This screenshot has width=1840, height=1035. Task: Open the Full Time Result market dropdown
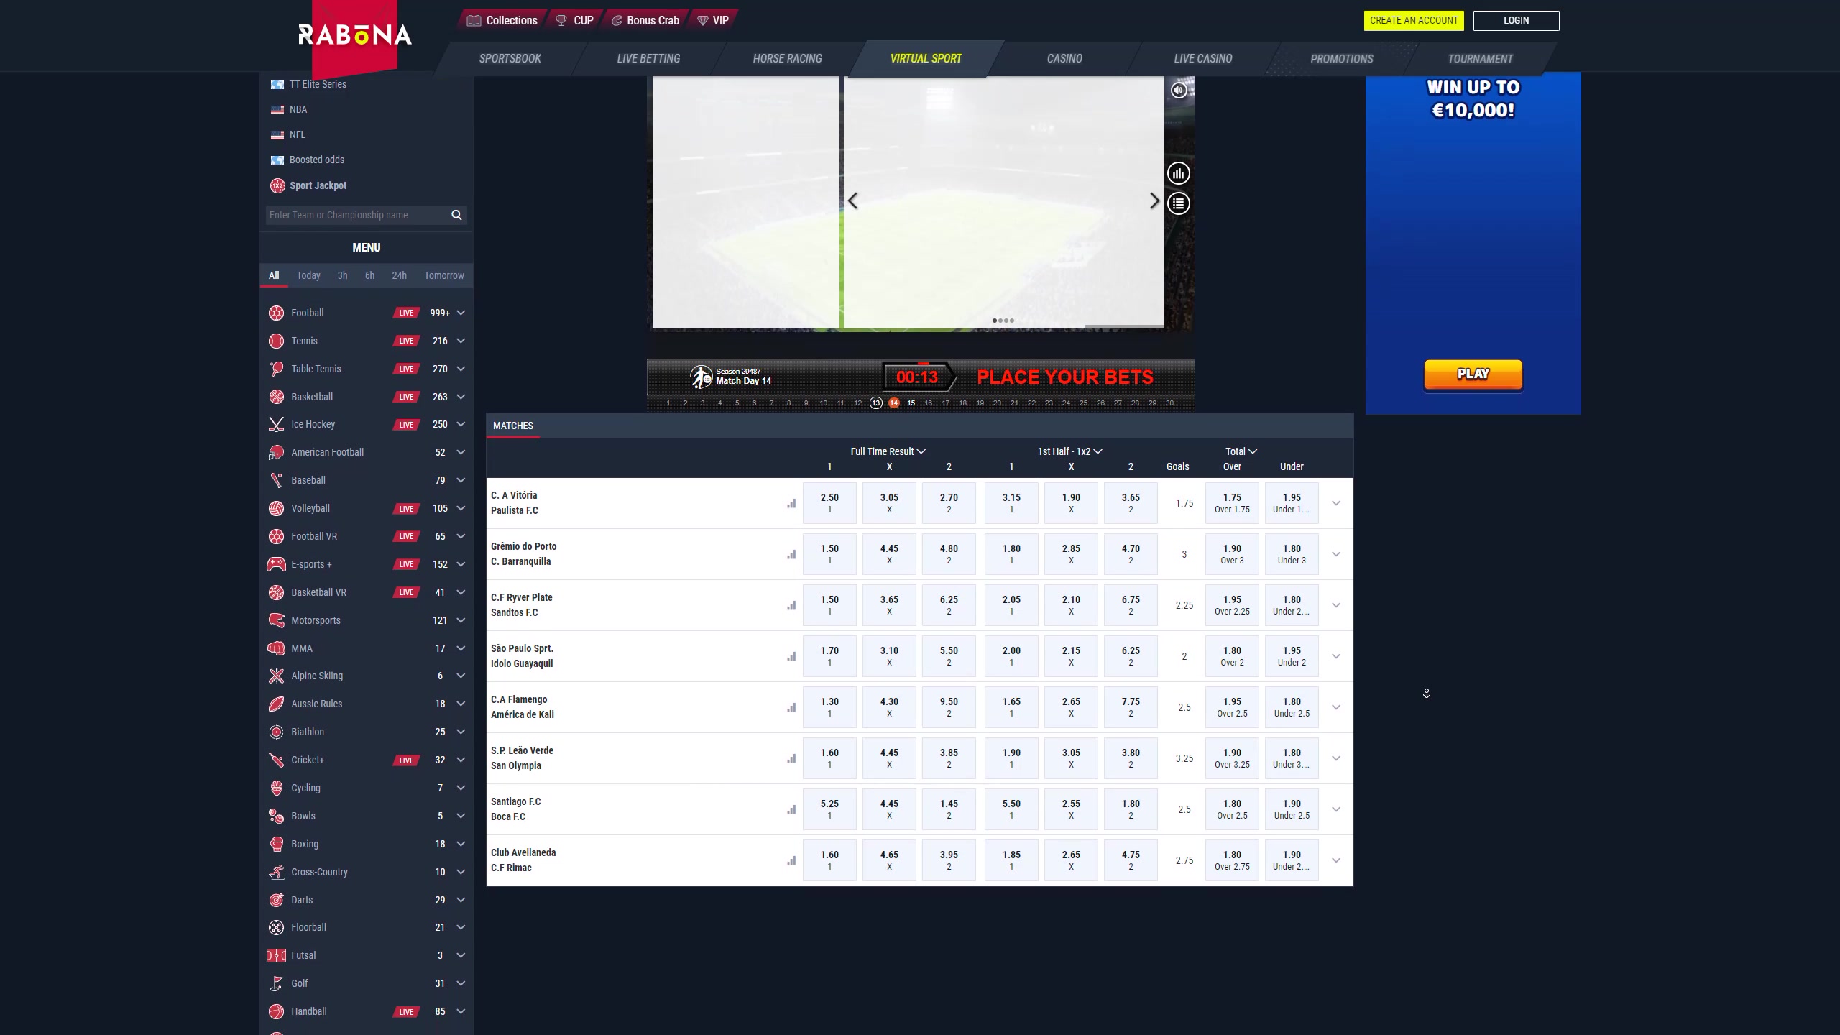click(x=888, y=451)
